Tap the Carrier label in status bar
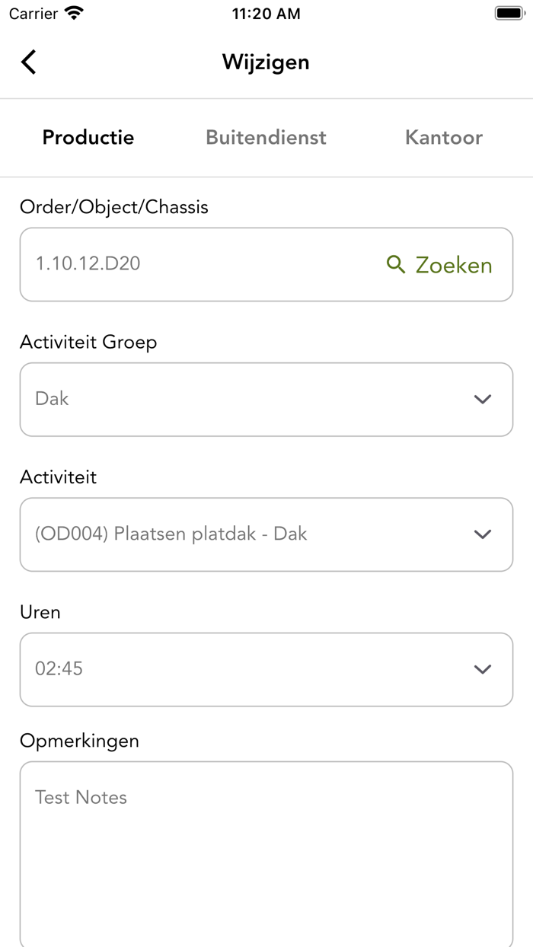This screenshot has height=947, width=533. pos(34,13)
